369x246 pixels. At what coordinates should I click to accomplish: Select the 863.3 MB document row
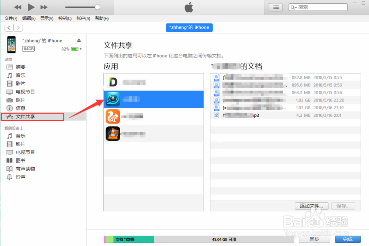[286, 93]
